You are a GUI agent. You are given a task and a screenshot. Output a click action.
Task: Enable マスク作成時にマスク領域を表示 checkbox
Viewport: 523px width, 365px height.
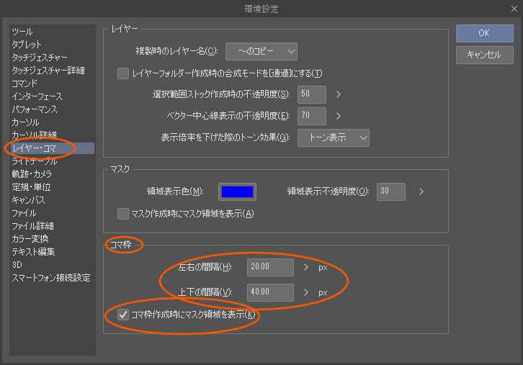[123, 213]
